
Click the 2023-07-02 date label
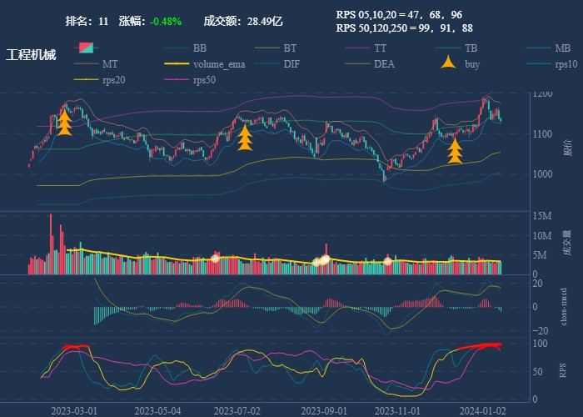(x=237, y=410)
